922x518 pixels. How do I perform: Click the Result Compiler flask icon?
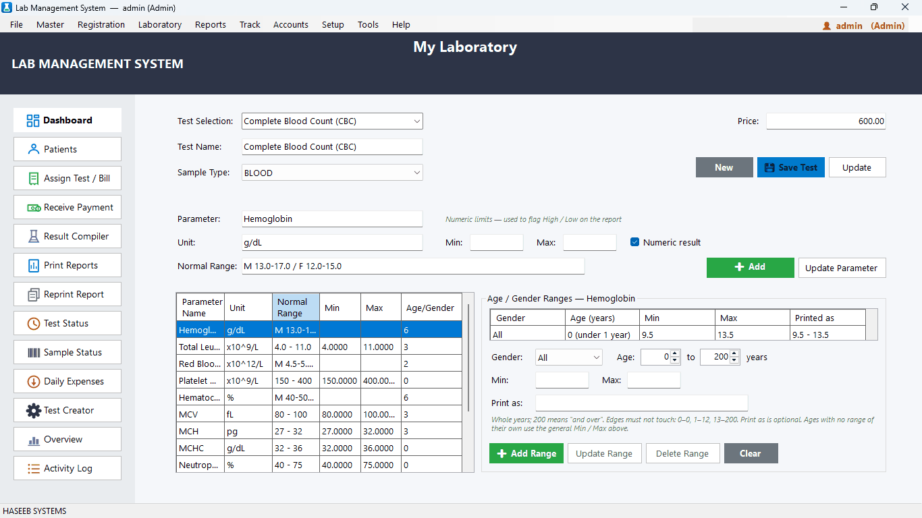click(x=33, y=237)
